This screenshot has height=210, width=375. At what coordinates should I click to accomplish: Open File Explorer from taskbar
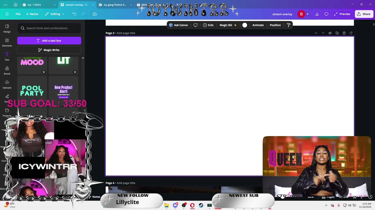tap(166, 205)
